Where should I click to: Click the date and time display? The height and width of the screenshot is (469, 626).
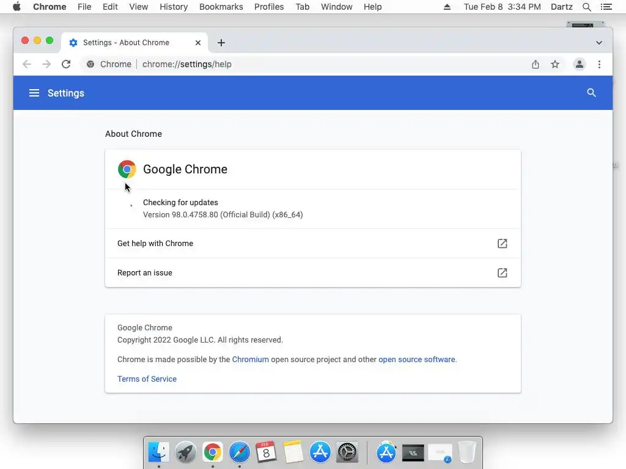point(503,7)
